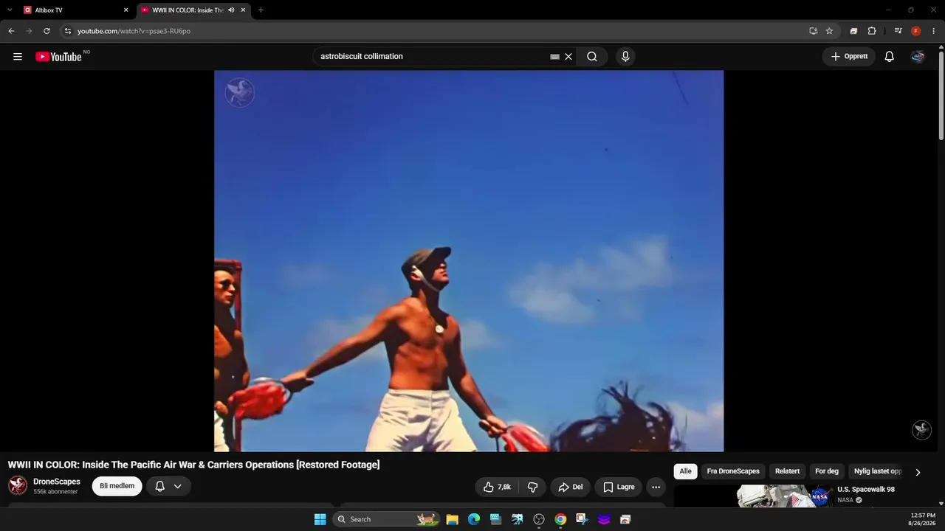Open the taskbar clock and date
Viewport: 945px width, 531px height.
[923, 519]
